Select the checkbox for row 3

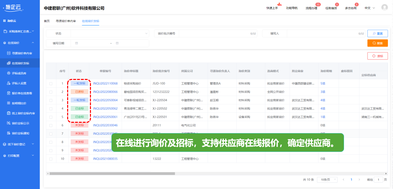click(x=51, y=100)
